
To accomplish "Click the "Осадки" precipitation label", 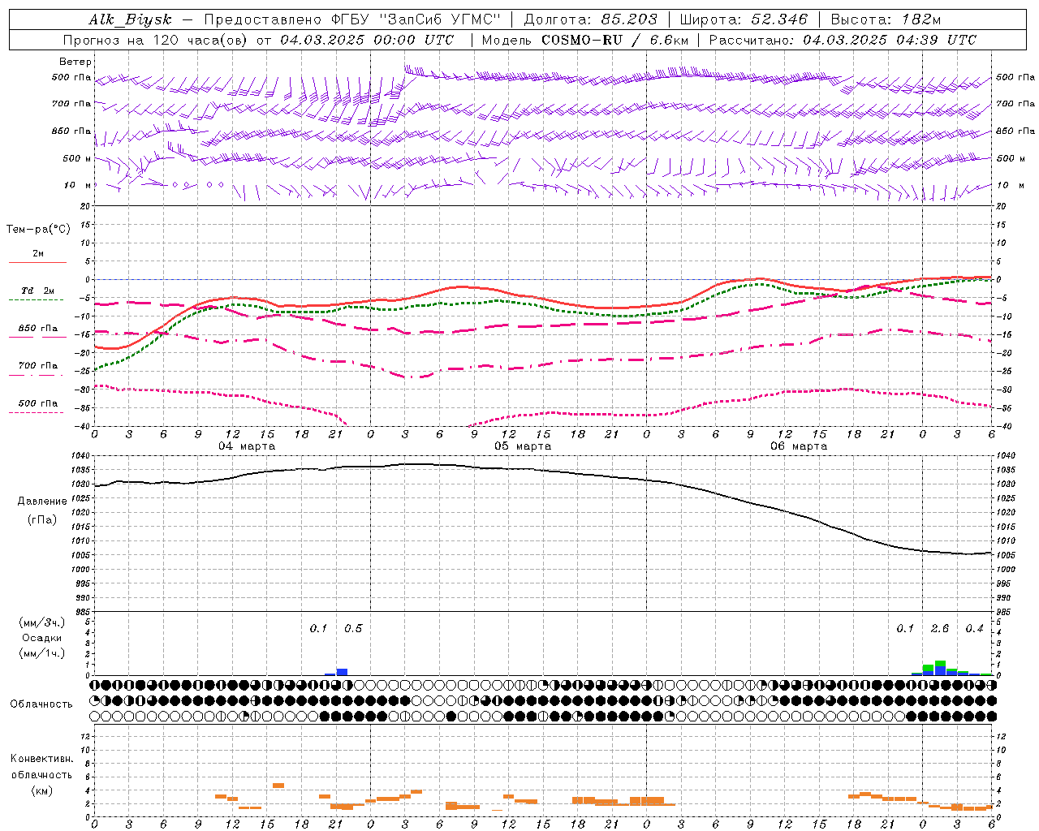I will pos(42,638).
